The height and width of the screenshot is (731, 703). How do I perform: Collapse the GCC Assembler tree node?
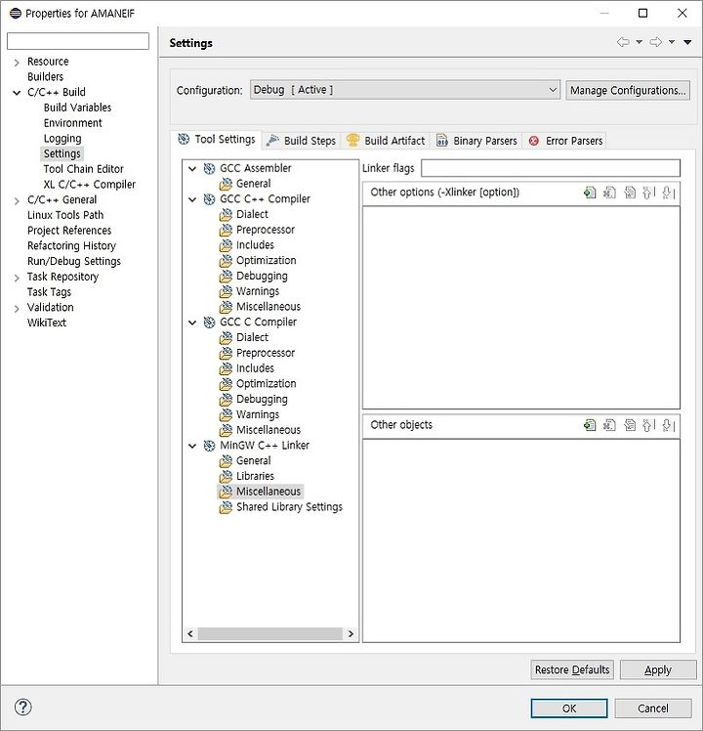coord(192,168)
